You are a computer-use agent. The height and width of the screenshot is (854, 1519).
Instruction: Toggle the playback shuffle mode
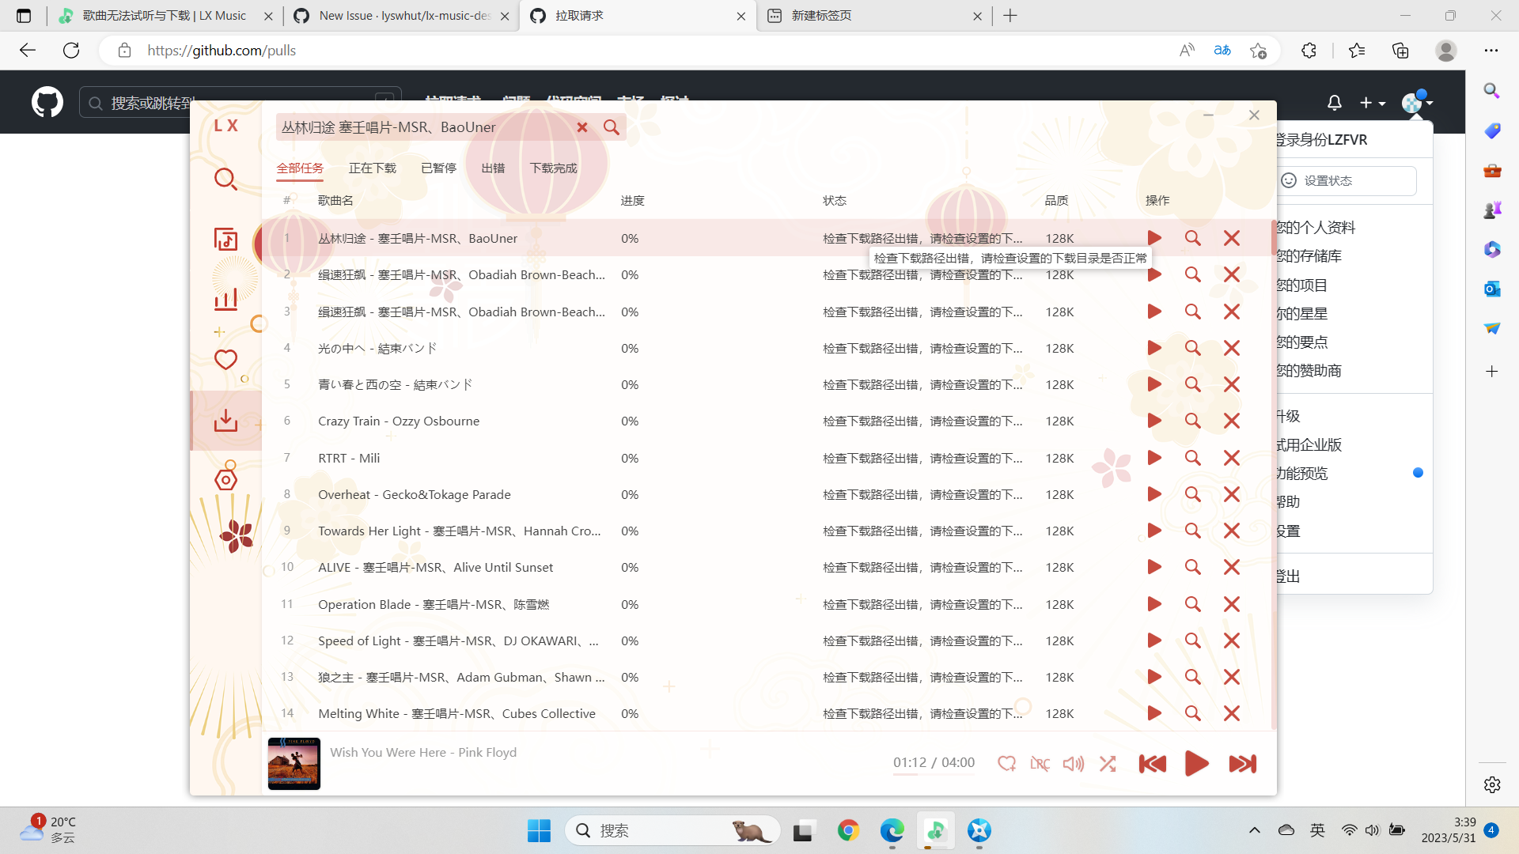click(x=1107, y=763)
